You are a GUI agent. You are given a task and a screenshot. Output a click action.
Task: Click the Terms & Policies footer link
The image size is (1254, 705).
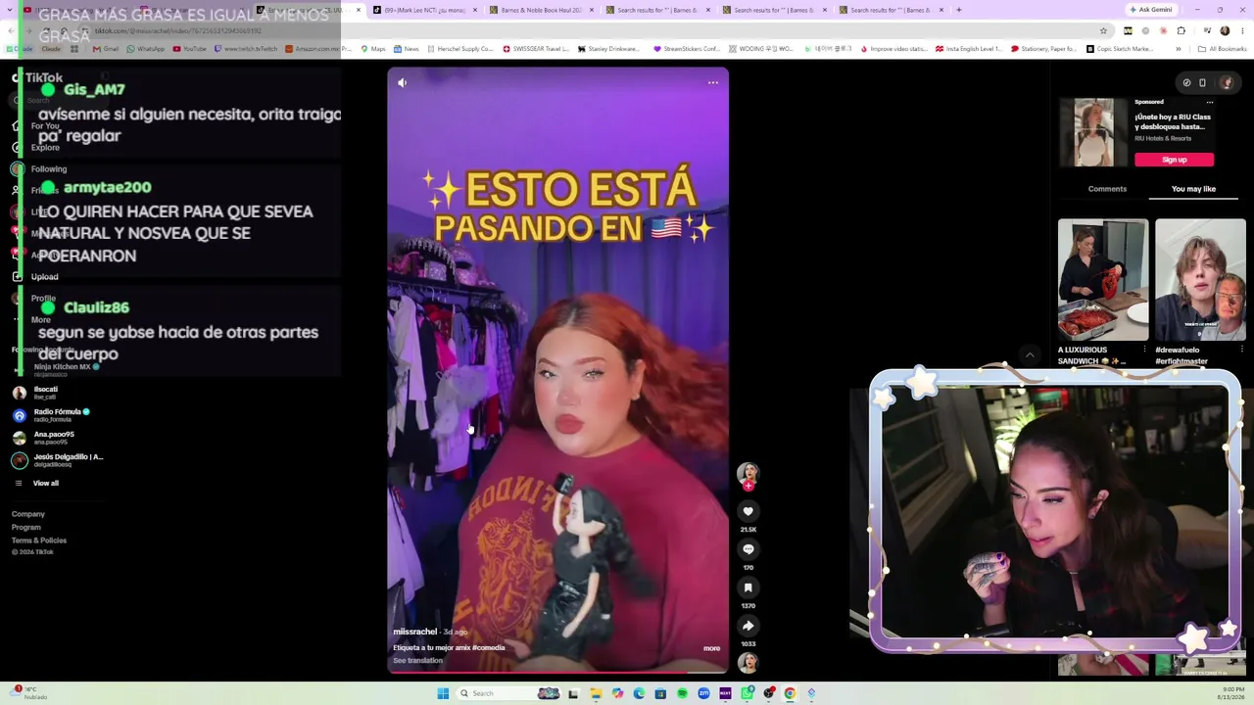39,540
